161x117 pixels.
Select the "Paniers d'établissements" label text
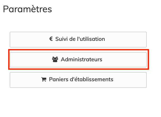coord(81,79)
